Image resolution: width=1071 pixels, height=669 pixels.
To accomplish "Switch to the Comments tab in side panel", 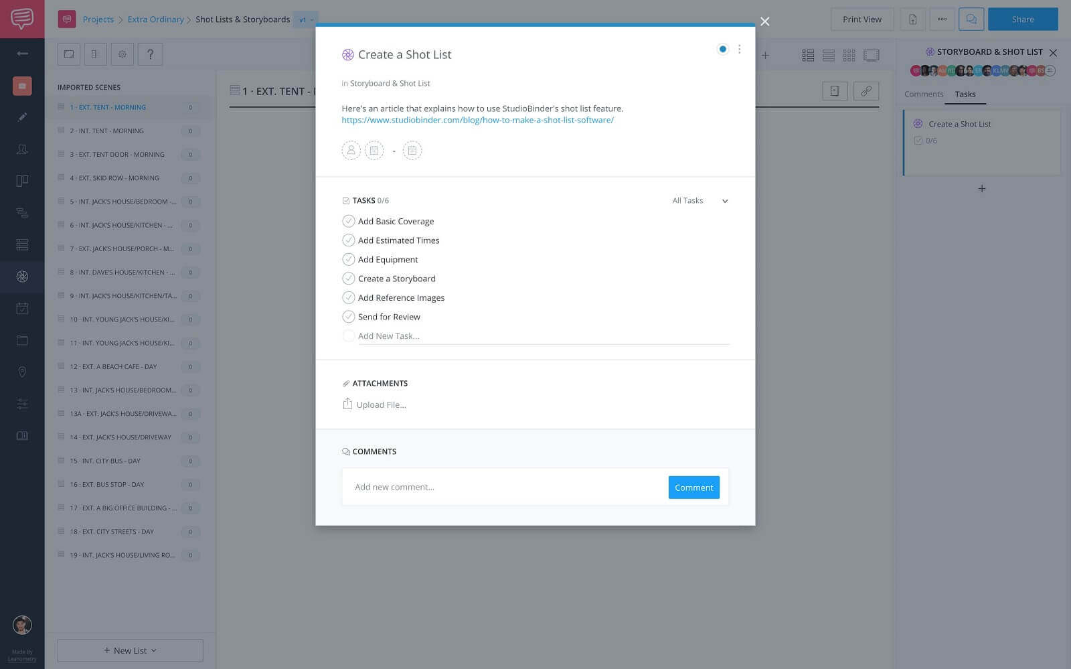I will [924, 94].
